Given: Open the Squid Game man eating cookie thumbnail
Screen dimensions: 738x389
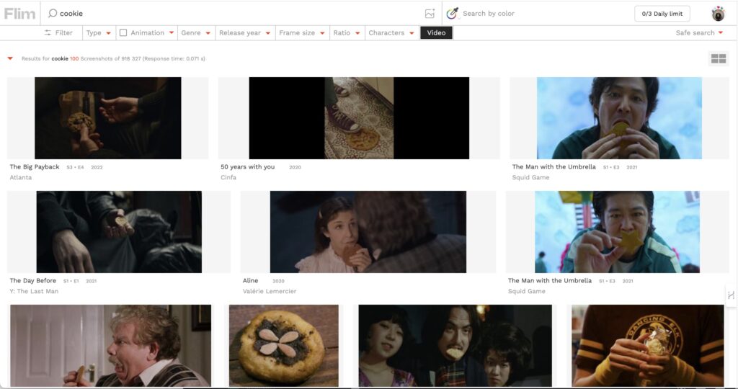Looking at the screenshot, I should click(619, 118).
